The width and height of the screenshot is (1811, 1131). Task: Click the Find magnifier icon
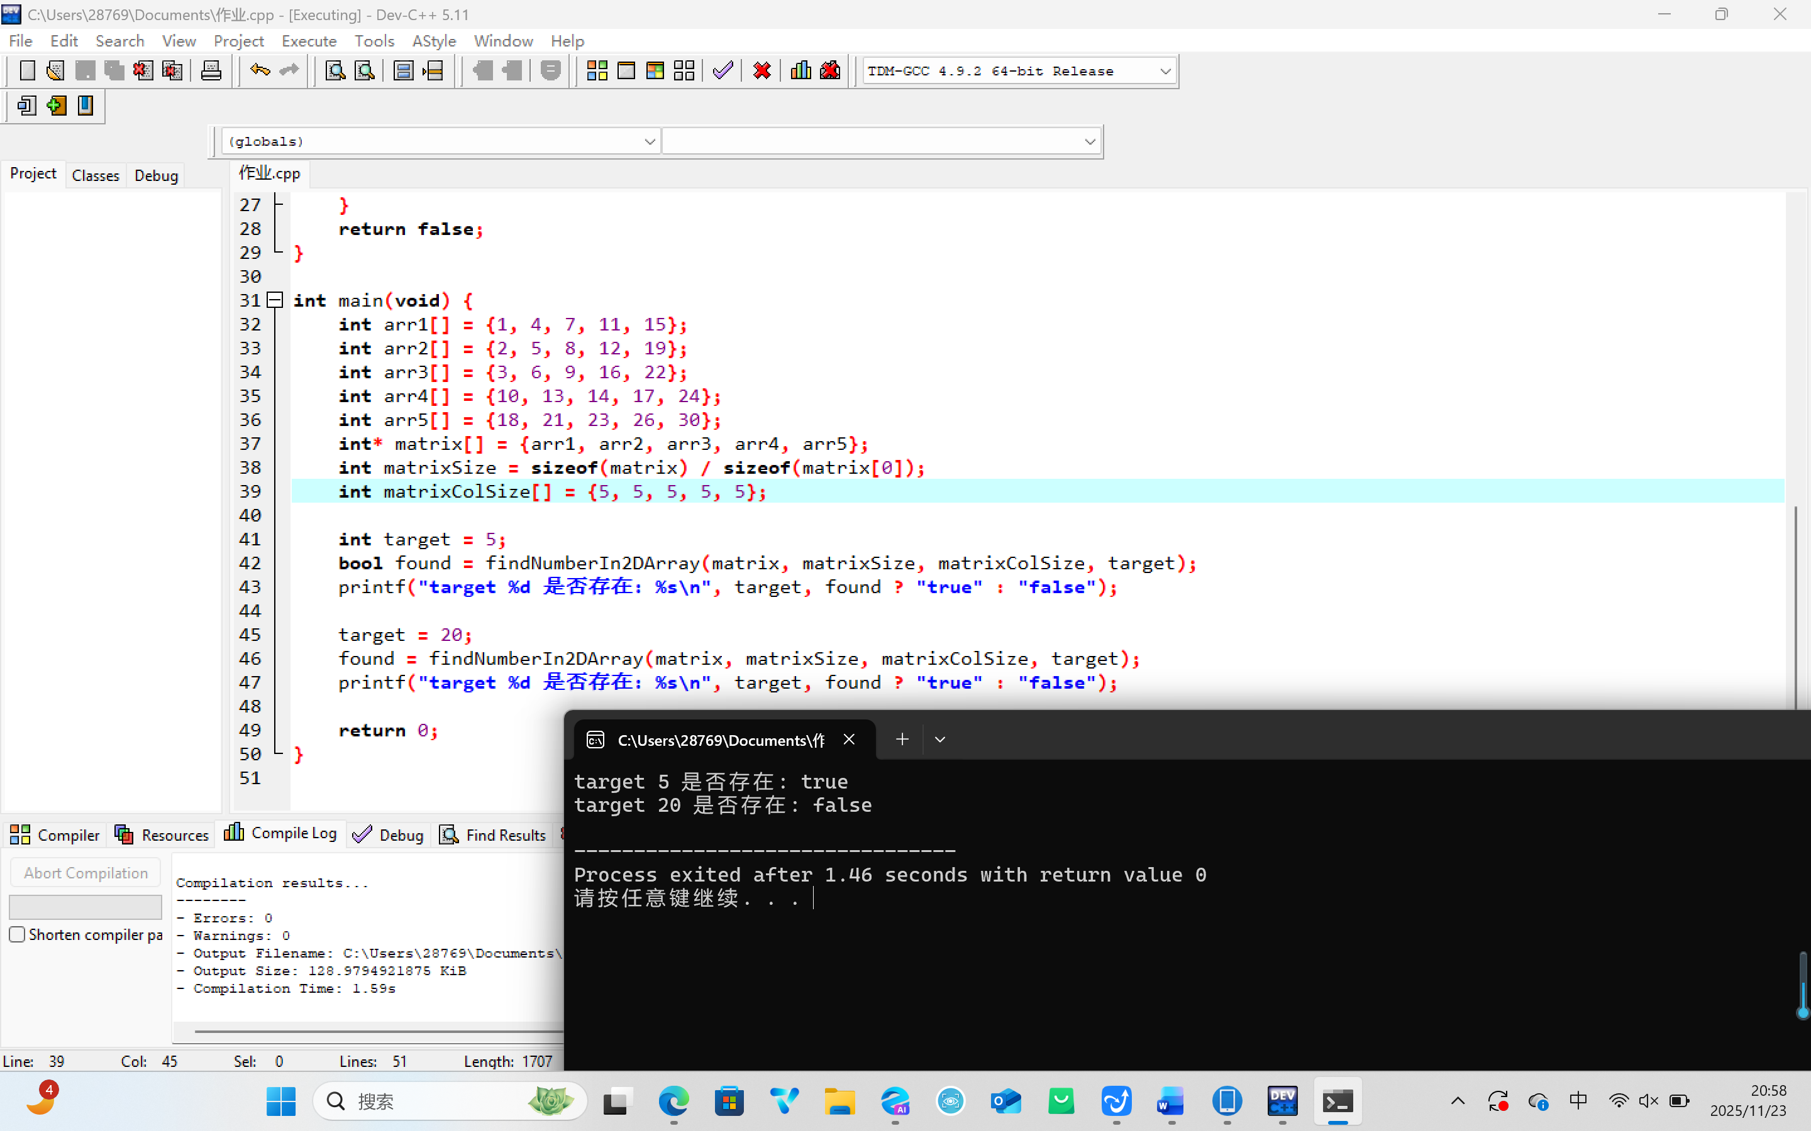335,71
